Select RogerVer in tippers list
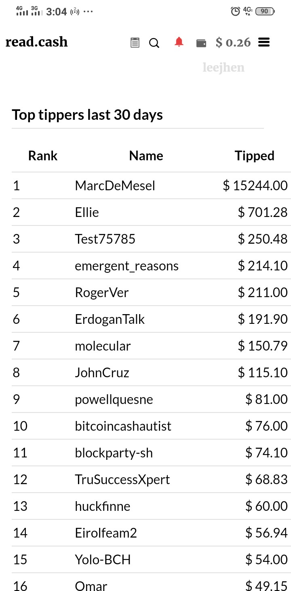Screen dimensions: 291x591 [x=102, y=293]
